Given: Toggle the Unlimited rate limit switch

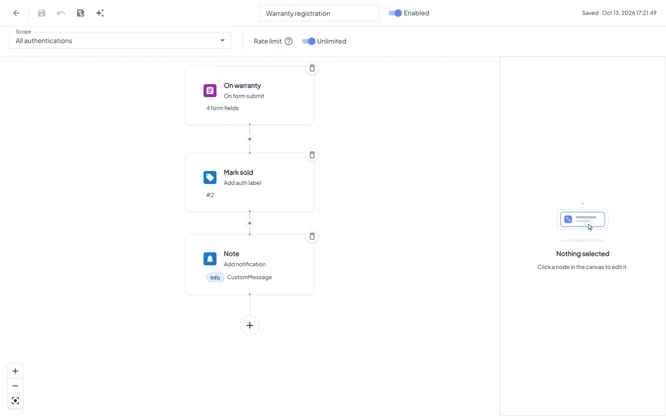Looking at the screenshot, I should [308, 41].
